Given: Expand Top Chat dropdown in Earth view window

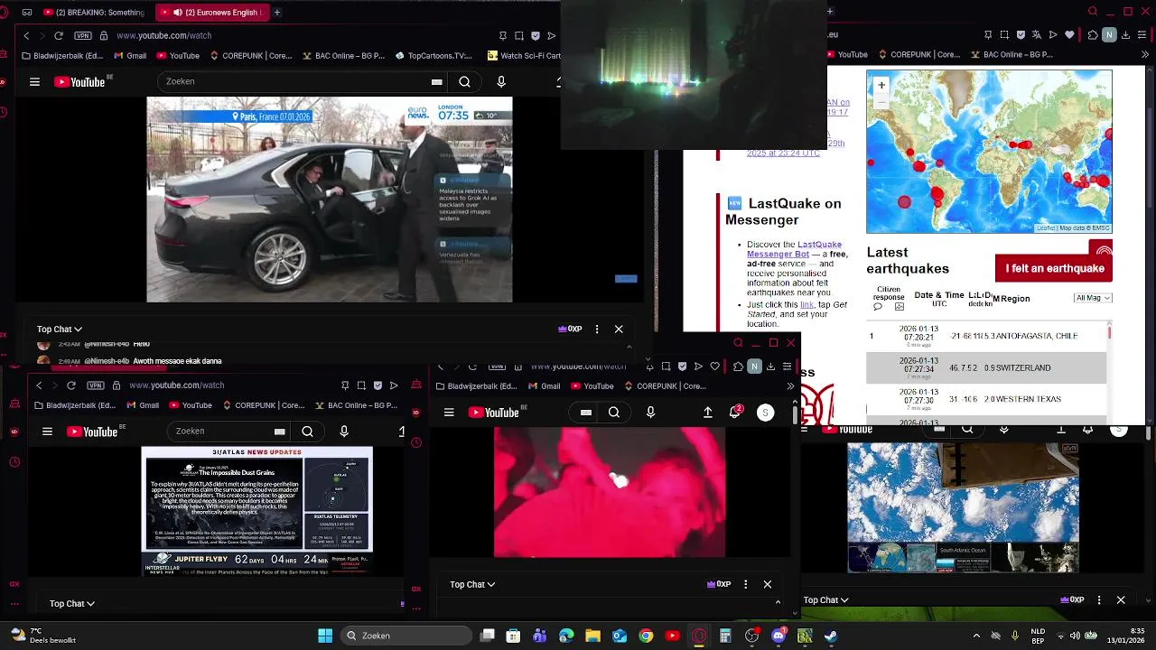Looking at the screenshot, I should (827, 600).
